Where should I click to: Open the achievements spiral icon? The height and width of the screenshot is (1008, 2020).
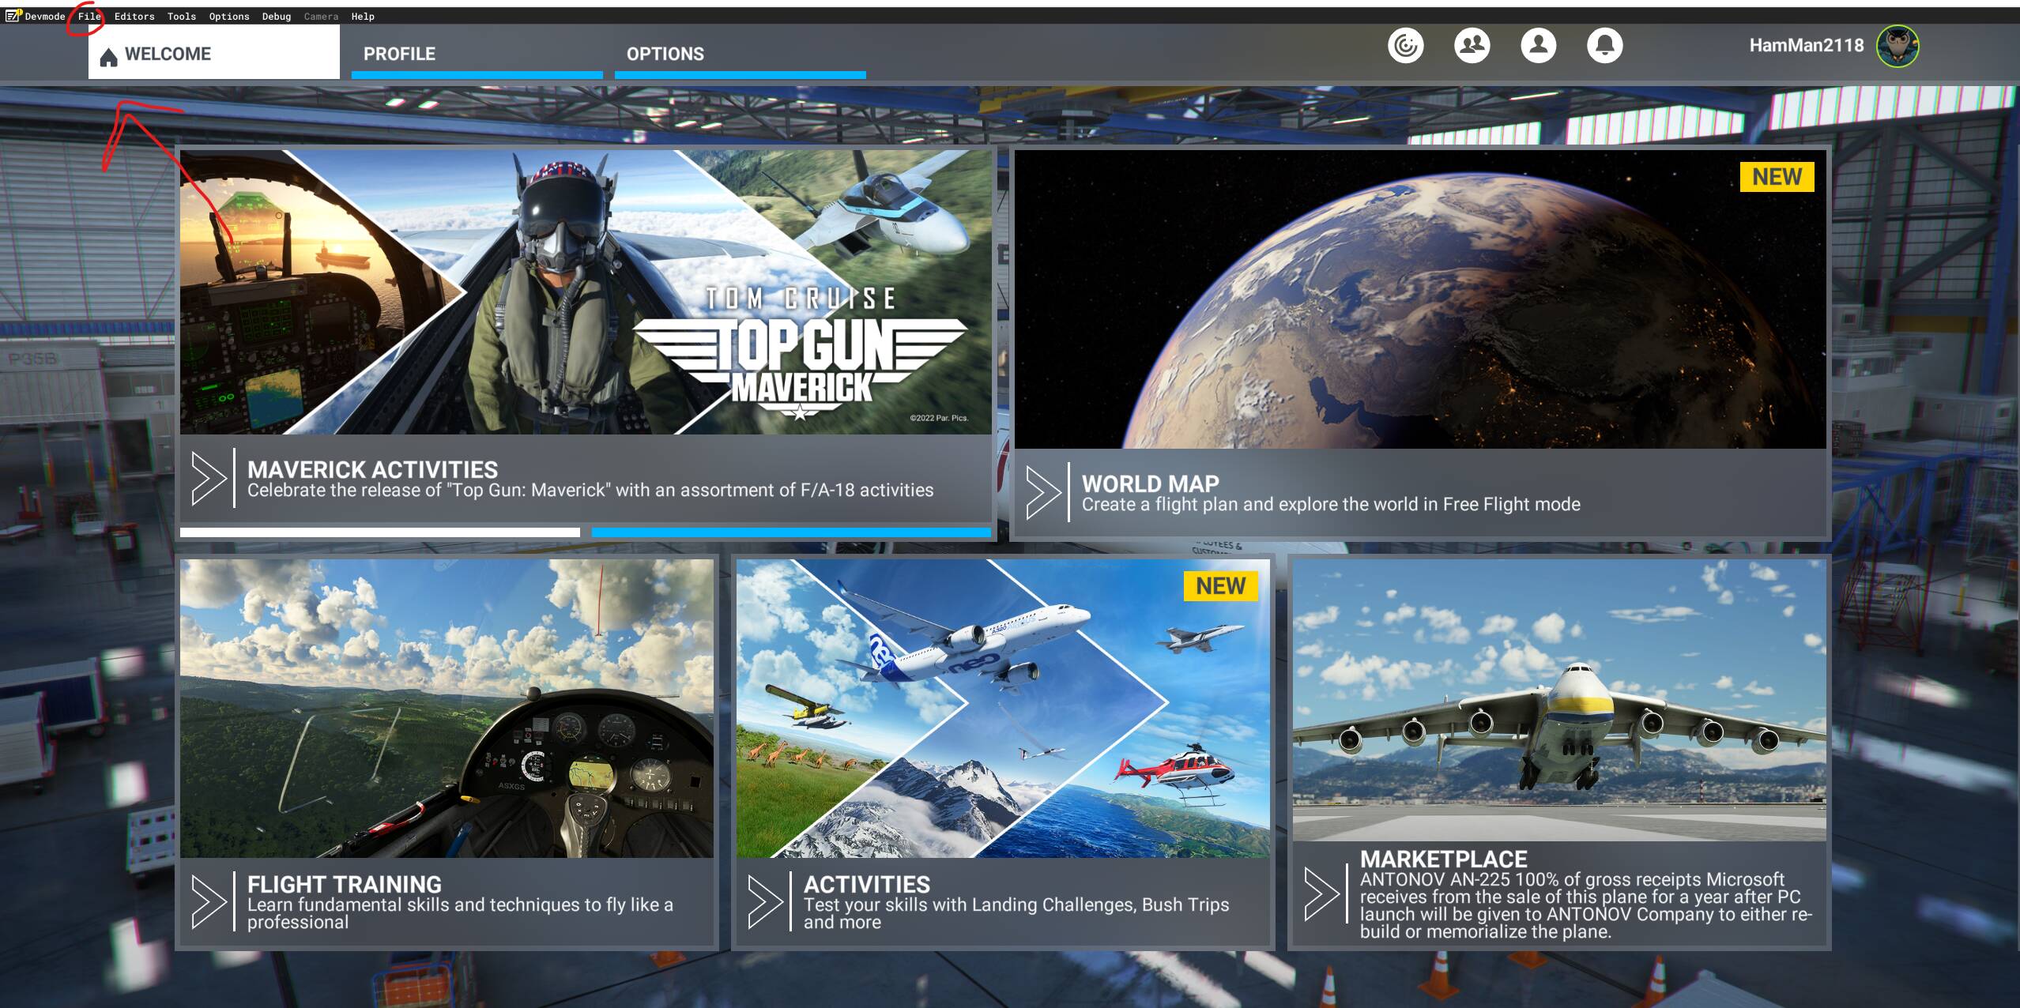tap(1405, 46)
